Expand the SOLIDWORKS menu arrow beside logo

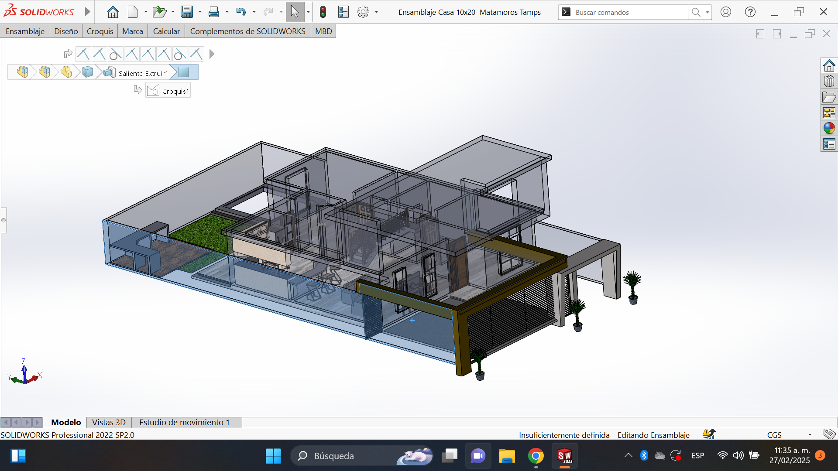[x=87, y=12]
